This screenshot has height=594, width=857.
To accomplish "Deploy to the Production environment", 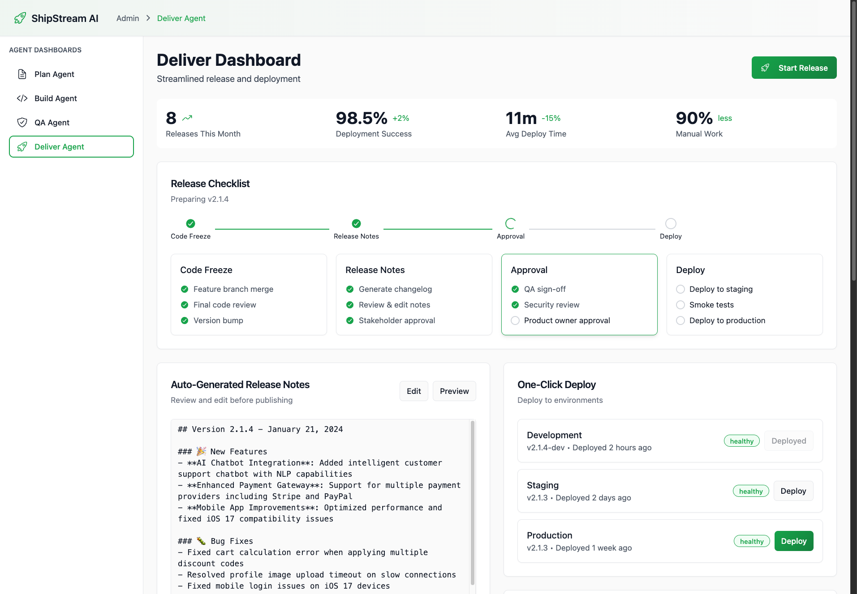I will pos(793,541).
